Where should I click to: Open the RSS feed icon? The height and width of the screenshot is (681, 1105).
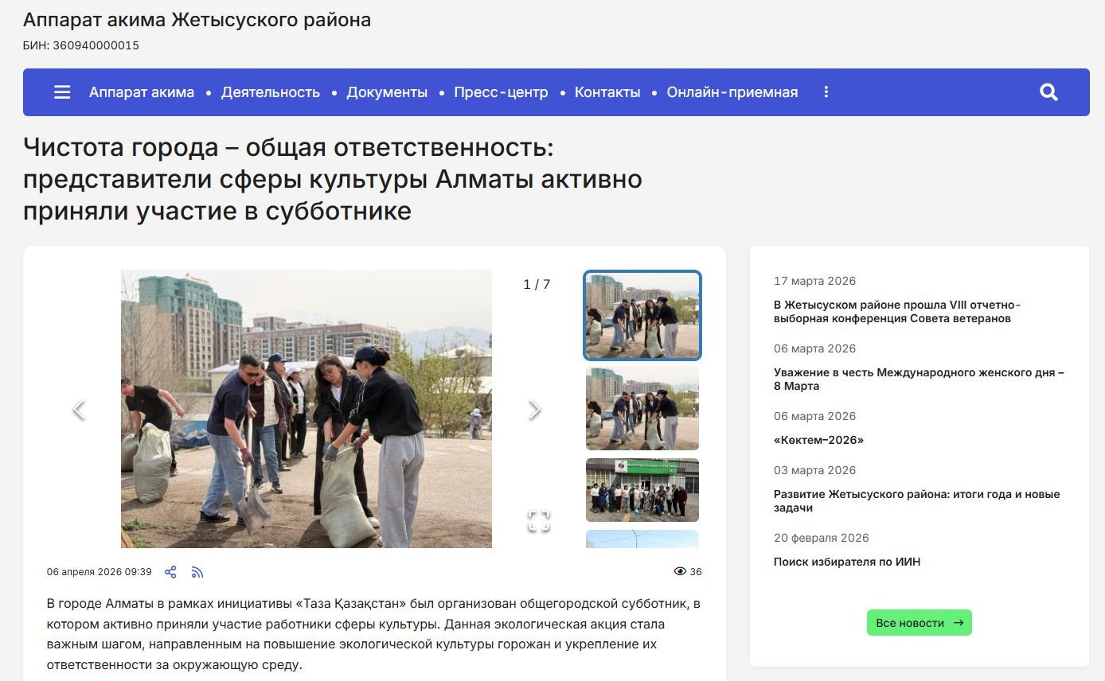(x=197, y=572)
